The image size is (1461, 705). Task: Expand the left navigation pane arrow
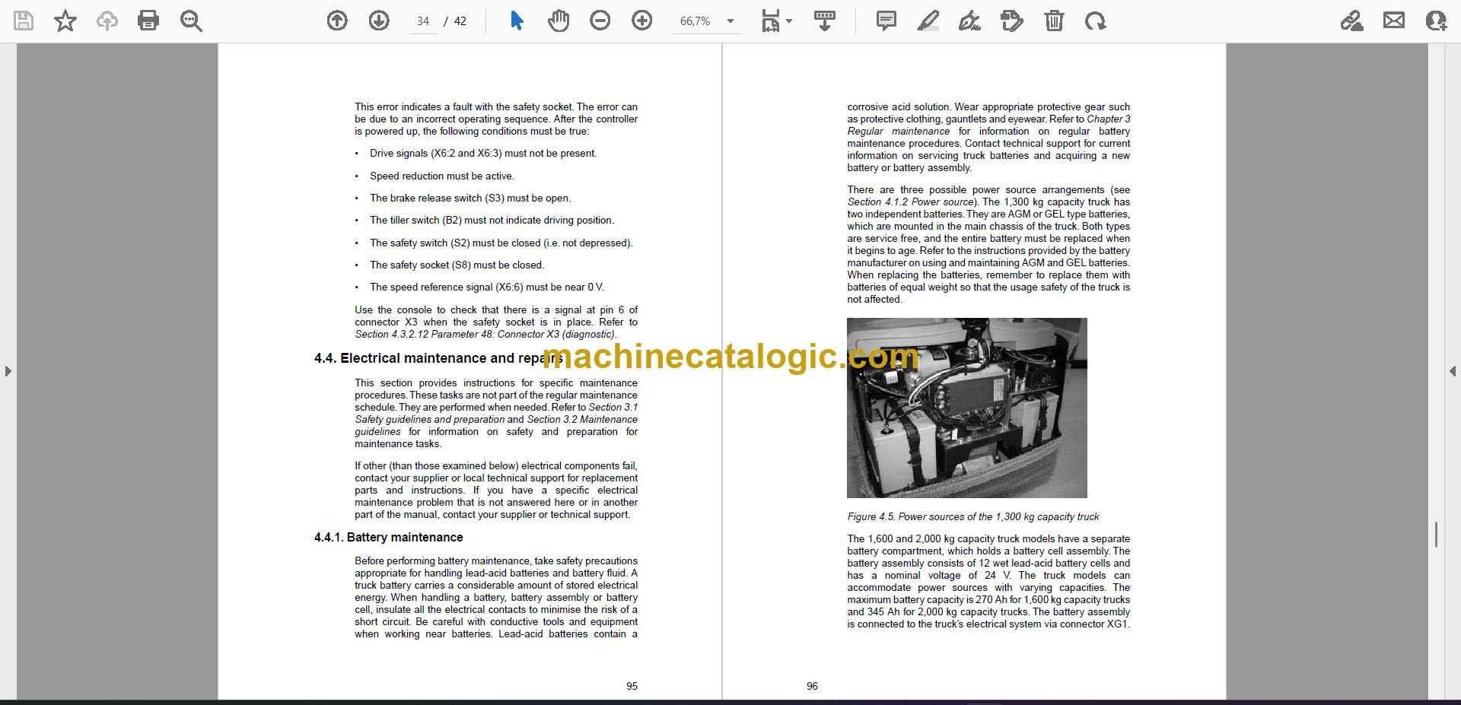[8, 371]
